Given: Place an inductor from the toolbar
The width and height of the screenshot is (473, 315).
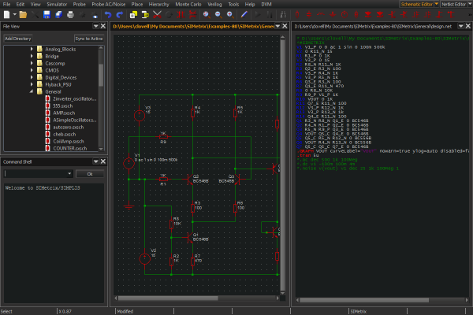Looking at the screenshot, I should (321, 14).
